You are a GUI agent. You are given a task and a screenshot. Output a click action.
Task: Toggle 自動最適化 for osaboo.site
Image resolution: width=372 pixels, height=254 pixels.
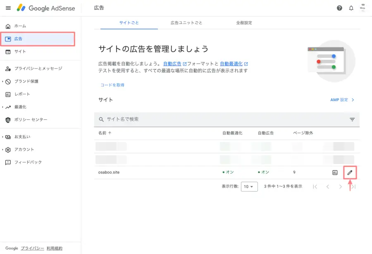coord(229,172)
